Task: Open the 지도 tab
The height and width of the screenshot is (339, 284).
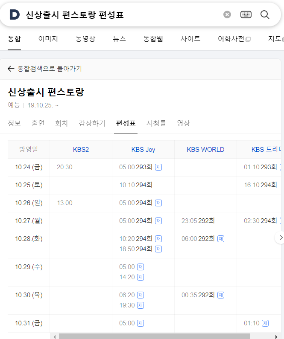Action: click(276, 39)
